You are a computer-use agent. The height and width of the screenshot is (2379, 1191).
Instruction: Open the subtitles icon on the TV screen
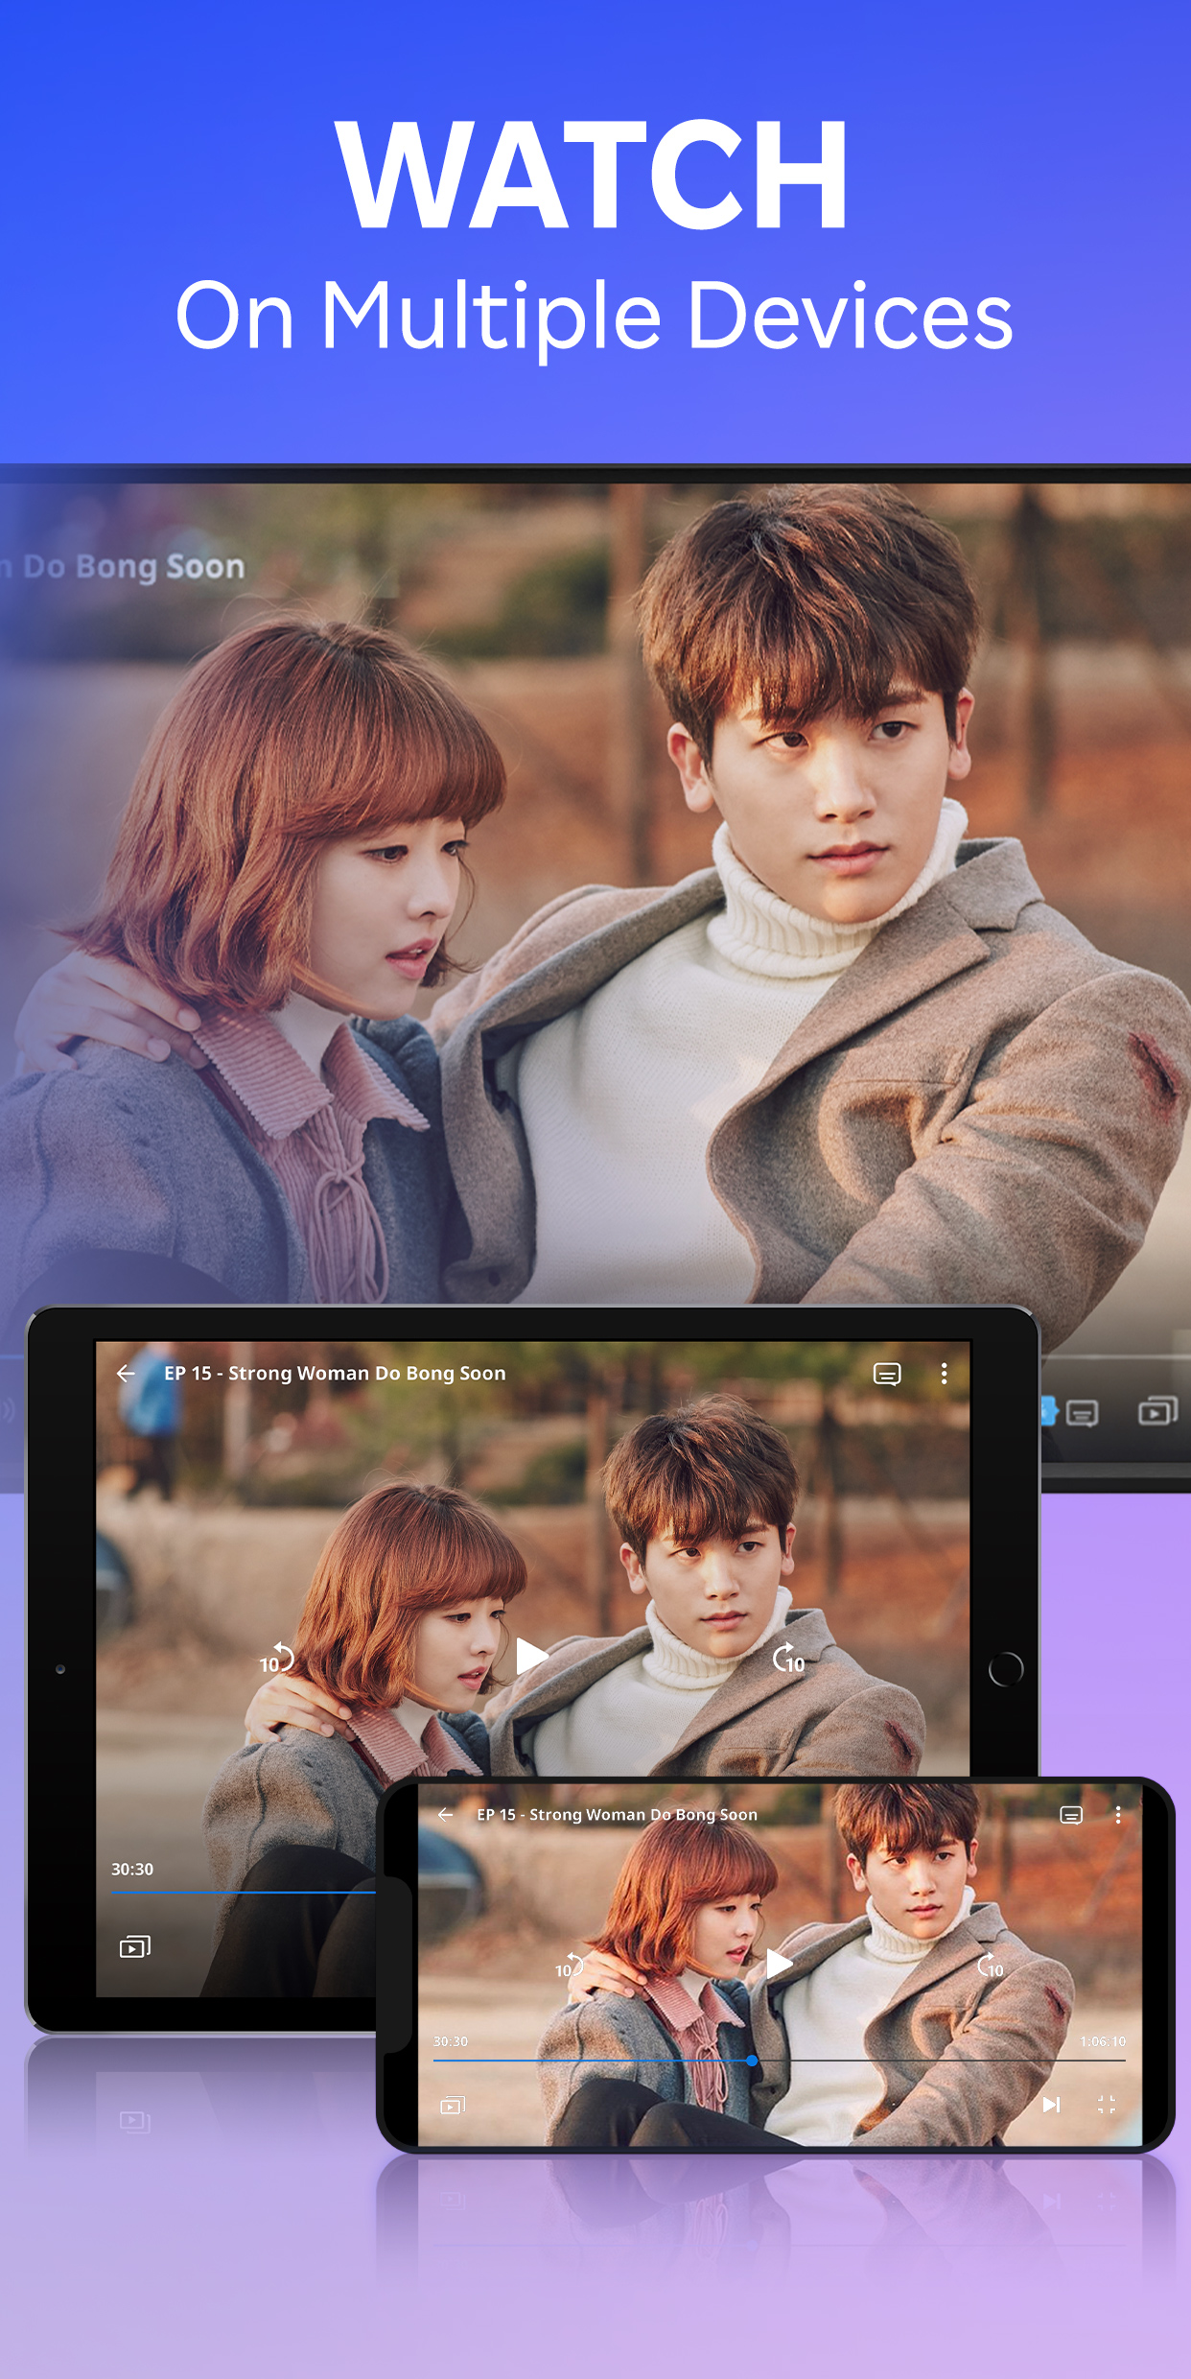coord(1083,1413)
